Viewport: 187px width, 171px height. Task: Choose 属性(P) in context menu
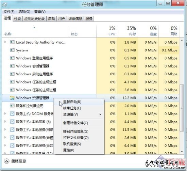point(79,150)
